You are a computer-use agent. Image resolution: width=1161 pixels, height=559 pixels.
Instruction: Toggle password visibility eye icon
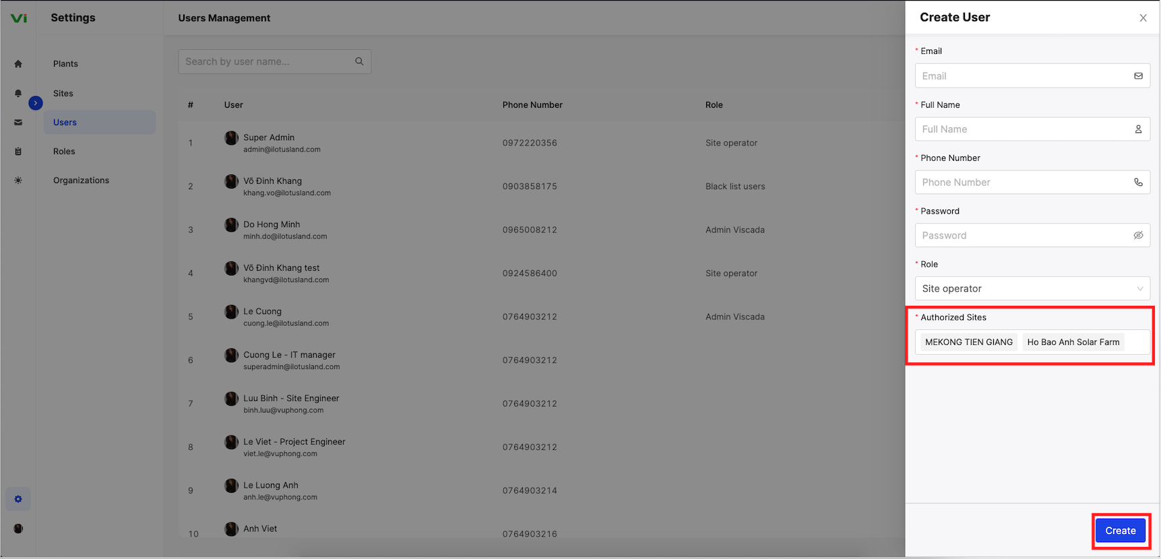1138,236
